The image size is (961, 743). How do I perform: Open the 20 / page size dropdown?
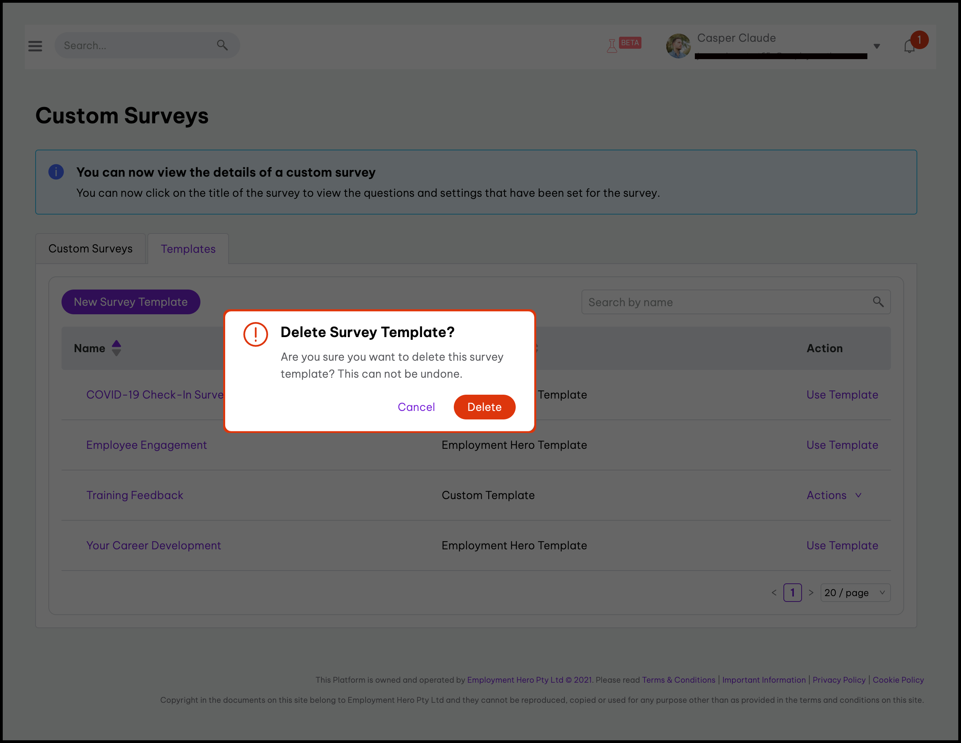855,592
